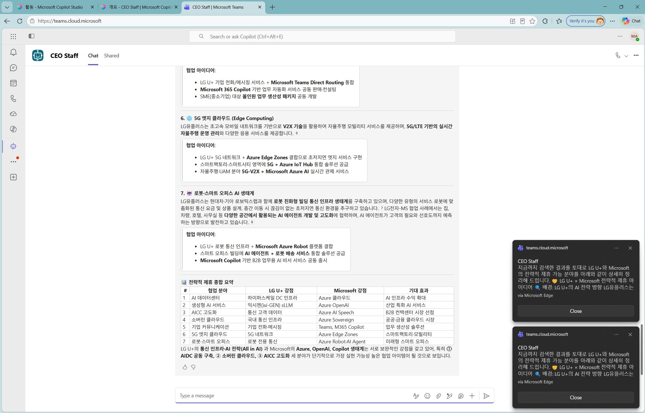Open Edge settings and more menu
The height and width of the screenshot is (413, 645).
pos(612,21)
